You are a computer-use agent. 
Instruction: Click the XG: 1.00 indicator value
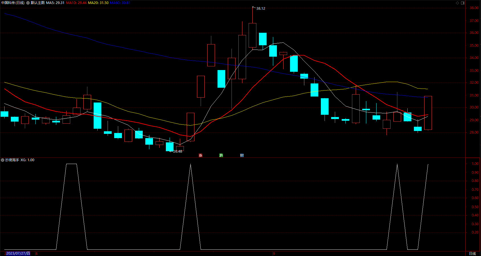click(27, 160)
